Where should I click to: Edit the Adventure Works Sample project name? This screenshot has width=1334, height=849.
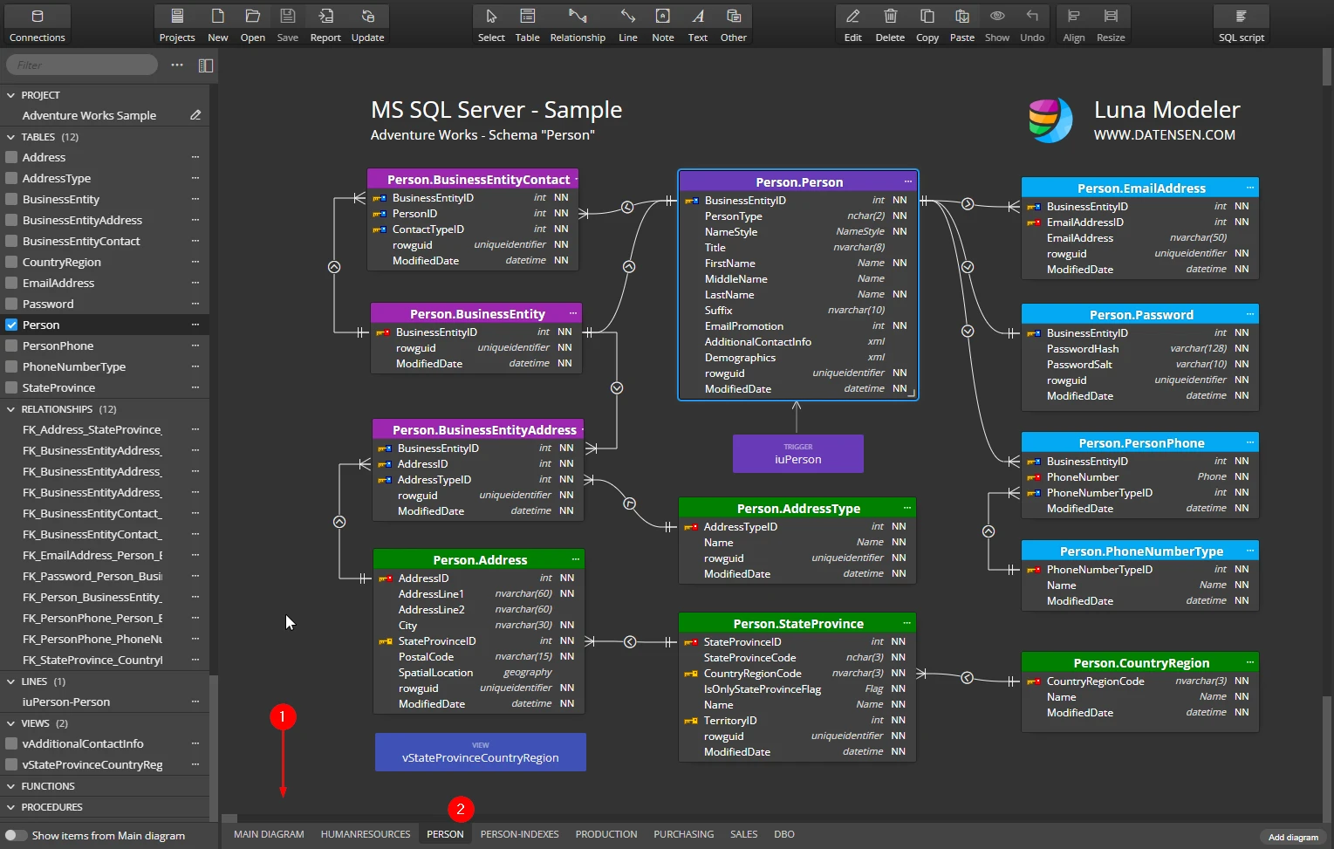click(195, 115)
